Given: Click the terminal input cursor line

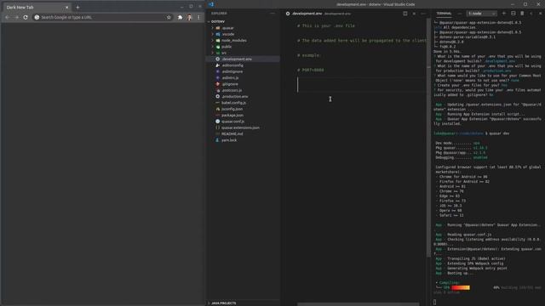Looking at the screenshot, I should [x=435, y=303].
